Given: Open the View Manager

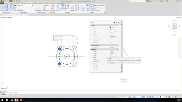Looking at the screenshot, I should pos(19,10).
